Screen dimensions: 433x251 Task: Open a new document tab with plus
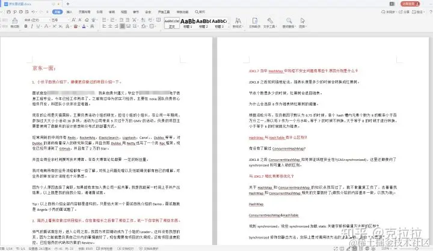pyautogui.click(x=67, y=4)
